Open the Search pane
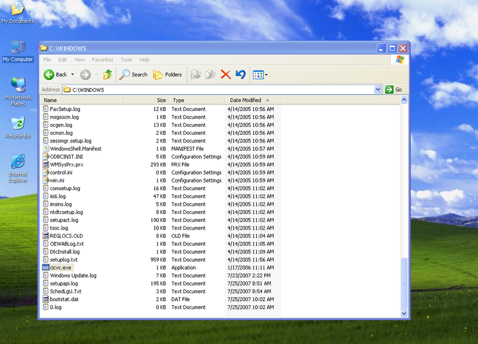Image resolution: width=478 pixels, height=344 pixels. coord(133,75)
